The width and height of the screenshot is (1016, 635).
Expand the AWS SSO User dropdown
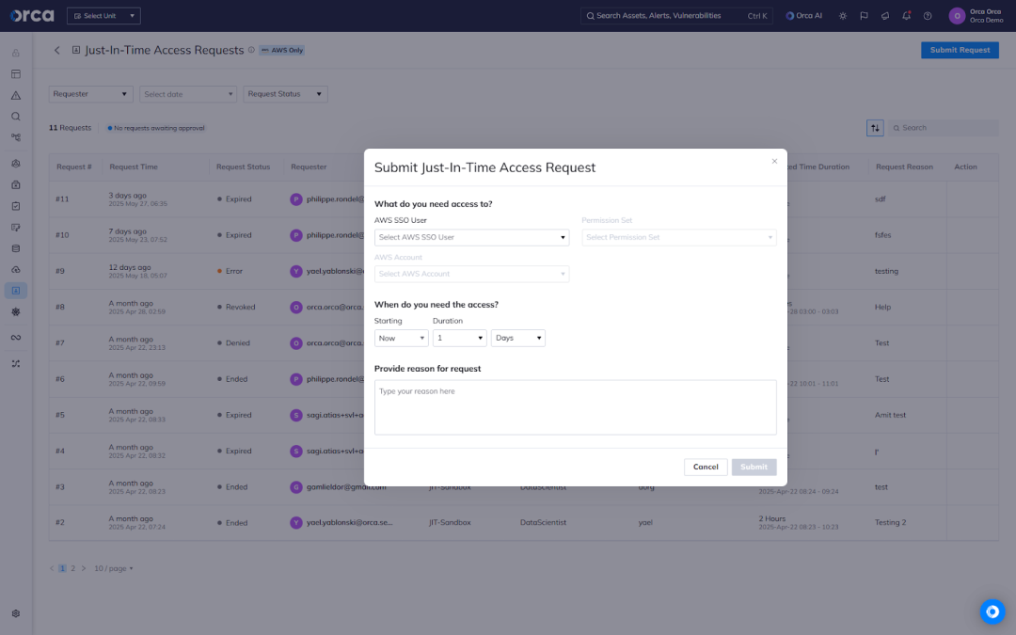471,238
